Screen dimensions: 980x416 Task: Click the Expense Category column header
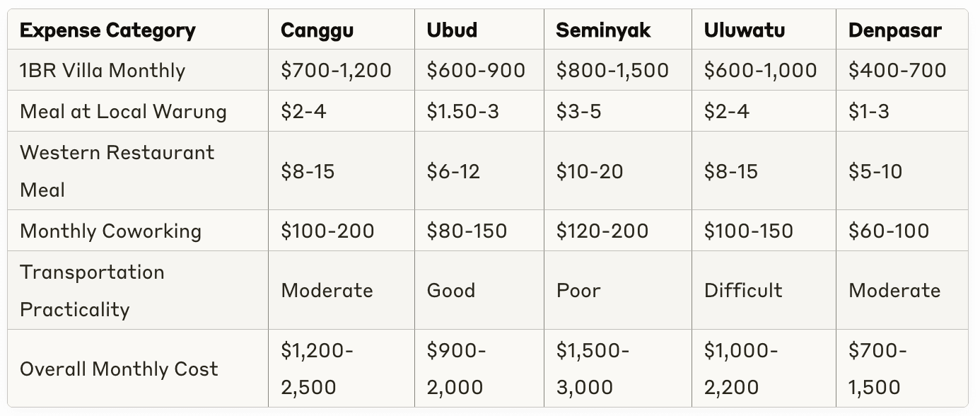coord(107,30)
